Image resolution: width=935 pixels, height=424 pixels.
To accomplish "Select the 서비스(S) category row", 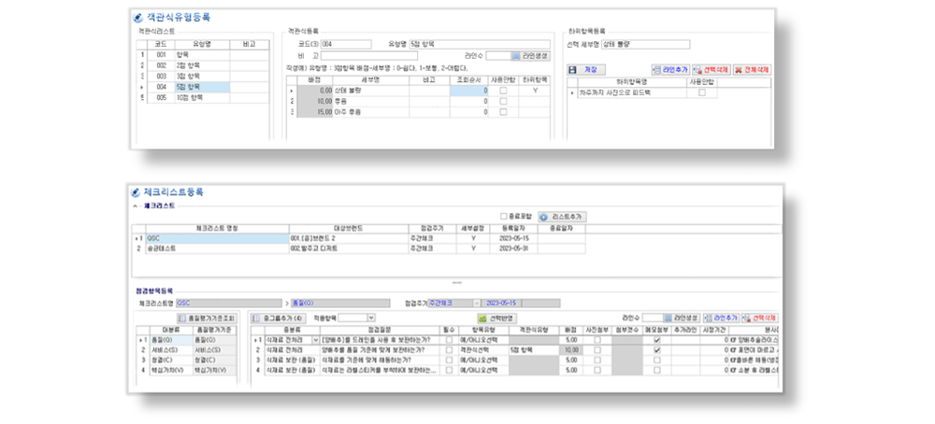I will (185, 349).
